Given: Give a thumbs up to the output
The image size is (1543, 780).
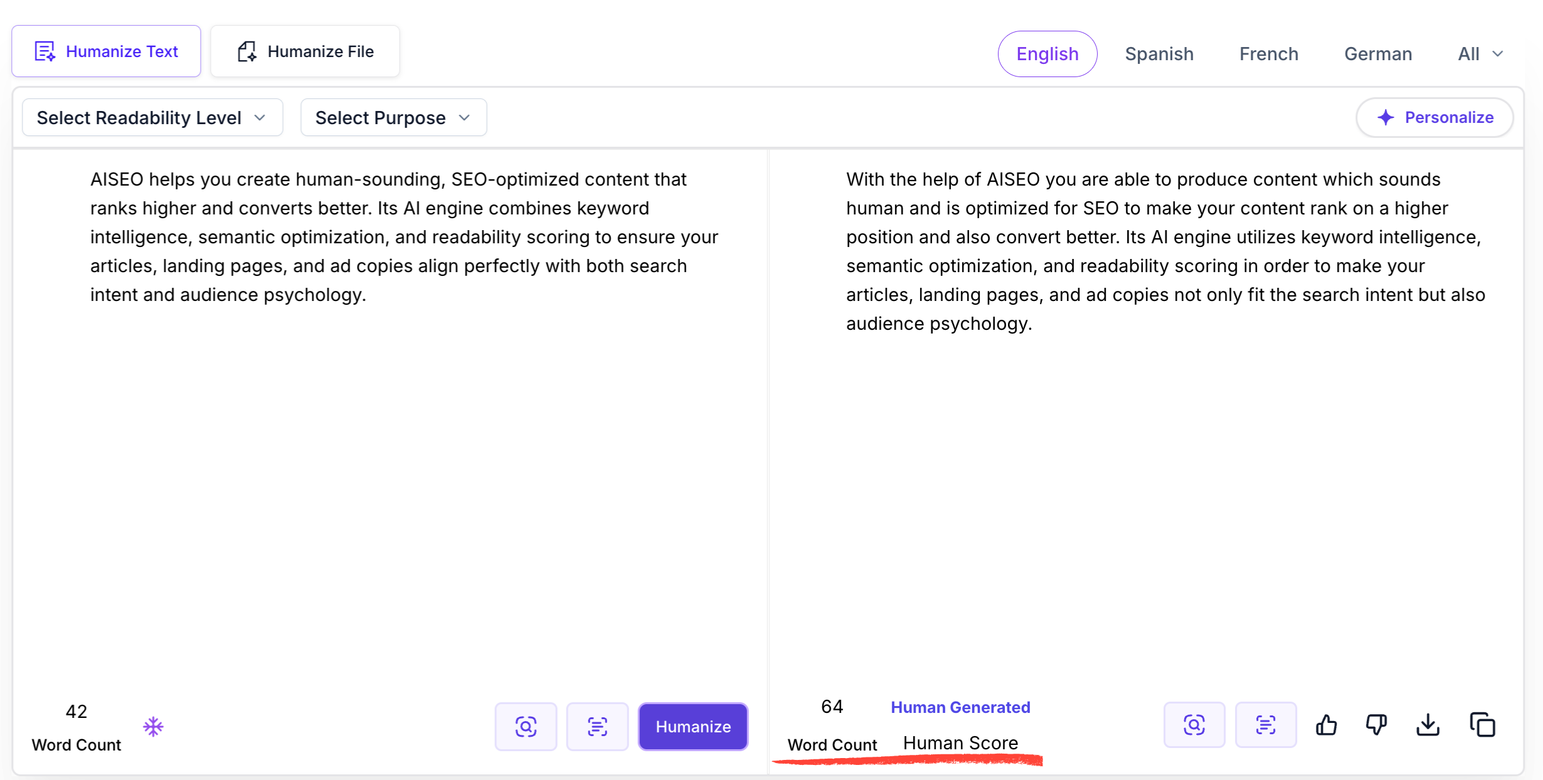Looking at the screenshot, I should click(x=1326, y=725).
